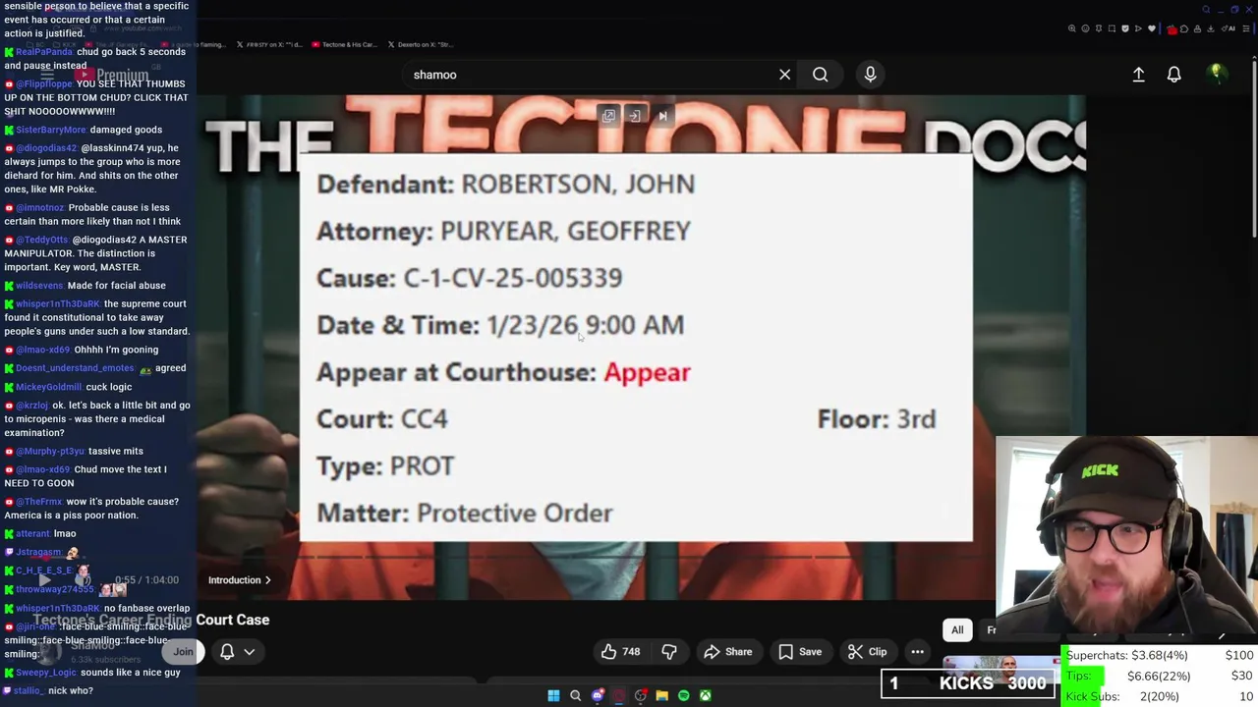This screenshot has height=707, width=1258.
Task: Open Spotify from the taskbar
Action: (x=683, y=695)
